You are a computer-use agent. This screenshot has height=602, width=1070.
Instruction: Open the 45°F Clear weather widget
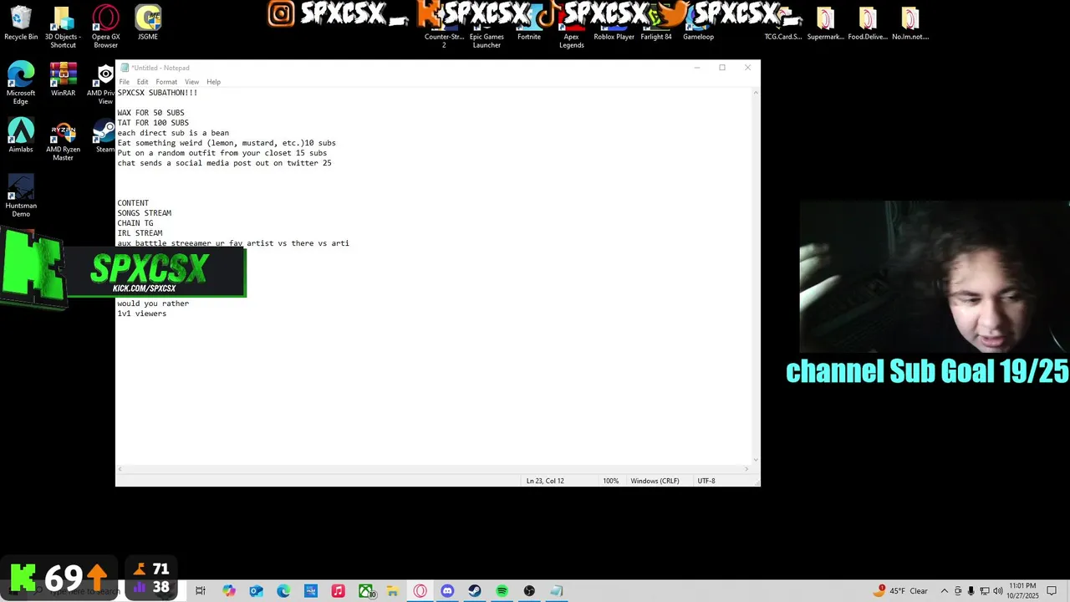901,591
